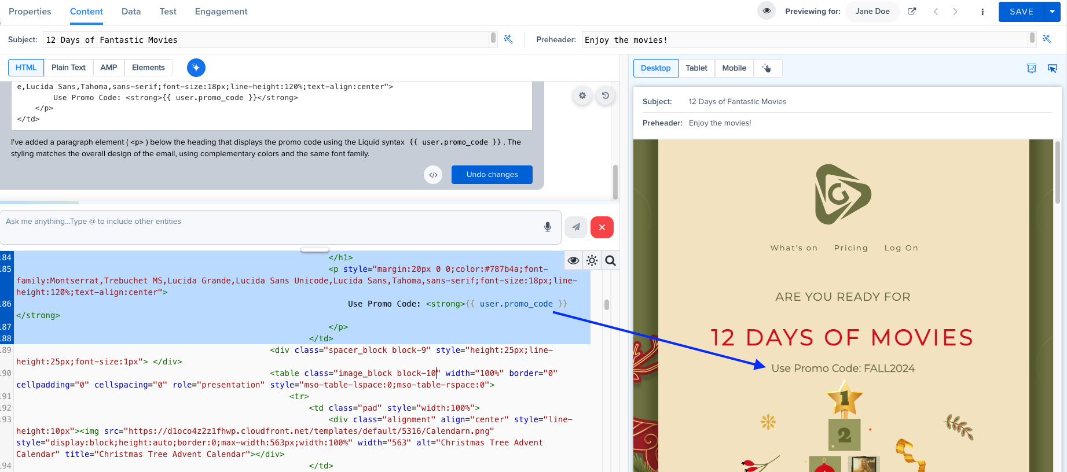Screen dimensions: 1067x472
Task: Click the code view icon beside Undo changes
Action: point(433,175)
